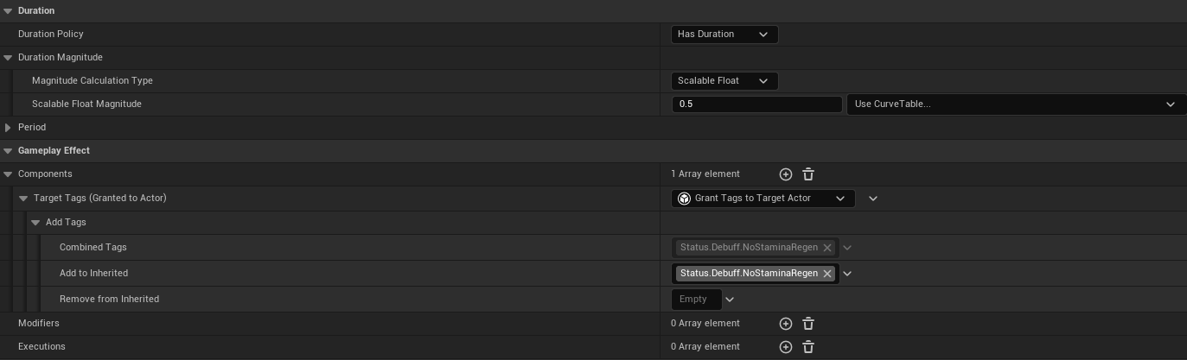This screenshot has height=360, width=1187.
Task: Open Magnitude Calculation Type dropdown
Action: click(724, 81)
